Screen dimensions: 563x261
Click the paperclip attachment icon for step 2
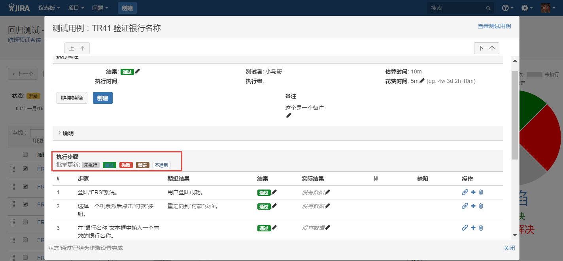click(x=481, y=206)
